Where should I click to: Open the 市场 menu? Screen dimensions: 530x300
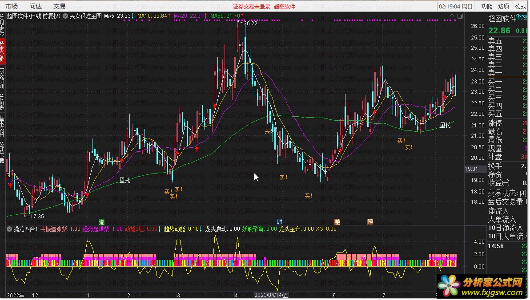tap(11, 6)
